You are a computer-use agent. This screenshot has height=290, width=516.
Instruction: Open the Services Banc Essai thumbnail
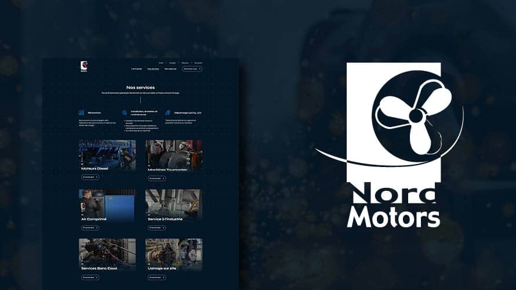(x=107, y=254)
